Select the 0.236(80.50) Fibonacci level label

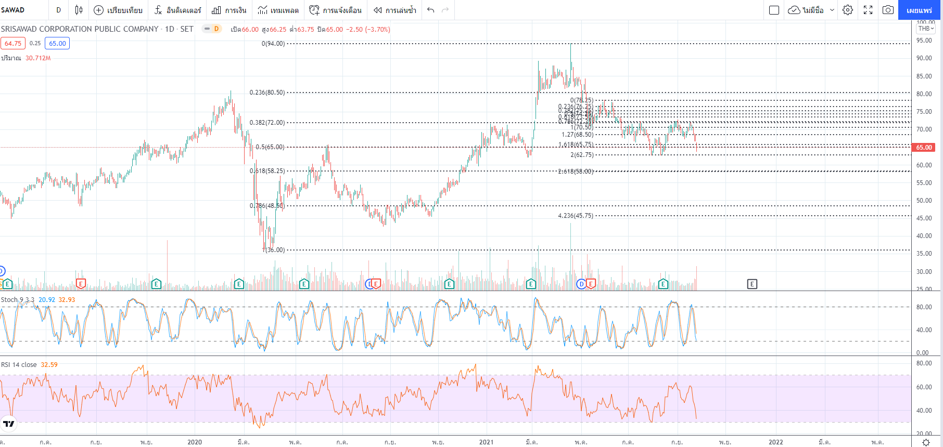pyautogui.click(x=267, y=93)
